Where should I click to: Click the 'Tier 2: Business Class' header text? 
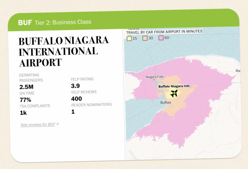63,22
